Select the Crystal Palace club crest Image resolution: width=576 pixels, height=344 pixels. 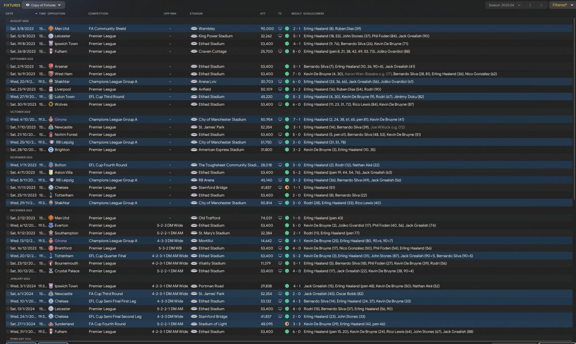point(51,271)
